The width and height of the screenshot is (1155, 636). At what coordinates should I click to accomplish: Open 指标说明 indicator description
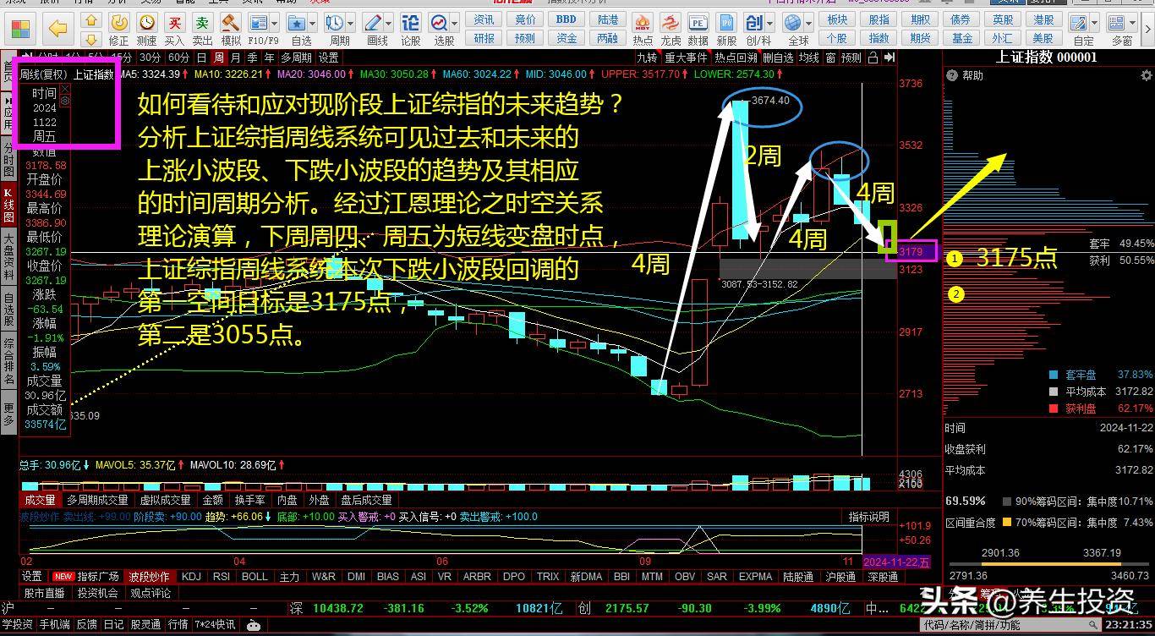(869, 517)
